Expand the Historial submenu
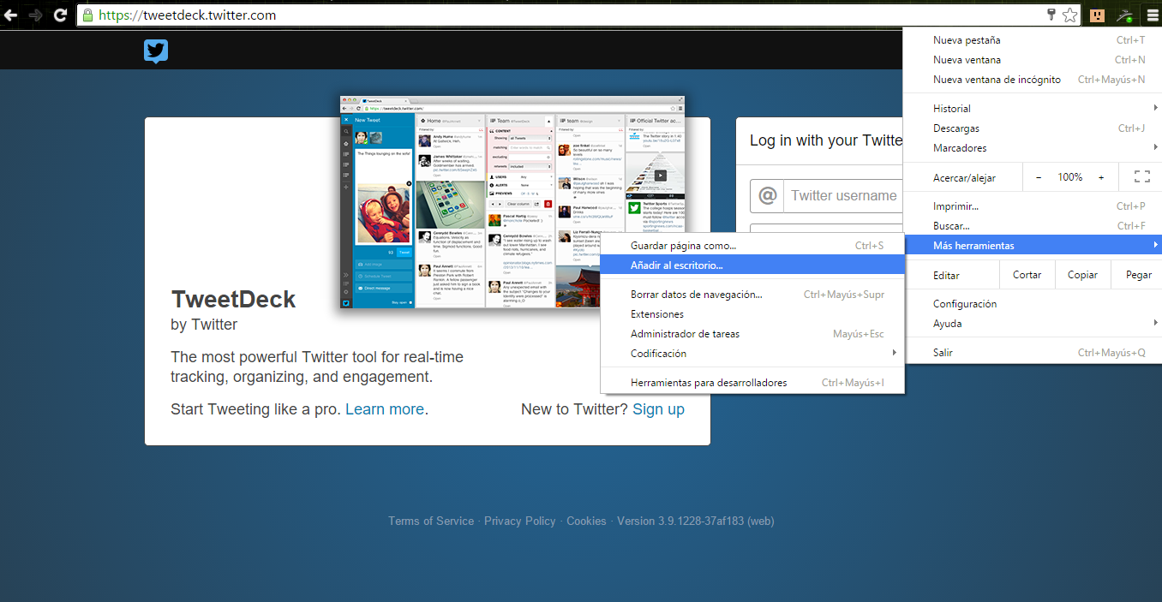Image resolution: width=1162 pixels, height=602 pixels. click(x=1033, y=109)
